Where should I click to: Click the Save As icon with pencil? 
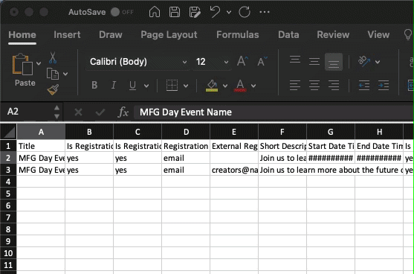[x=195, y=12]
